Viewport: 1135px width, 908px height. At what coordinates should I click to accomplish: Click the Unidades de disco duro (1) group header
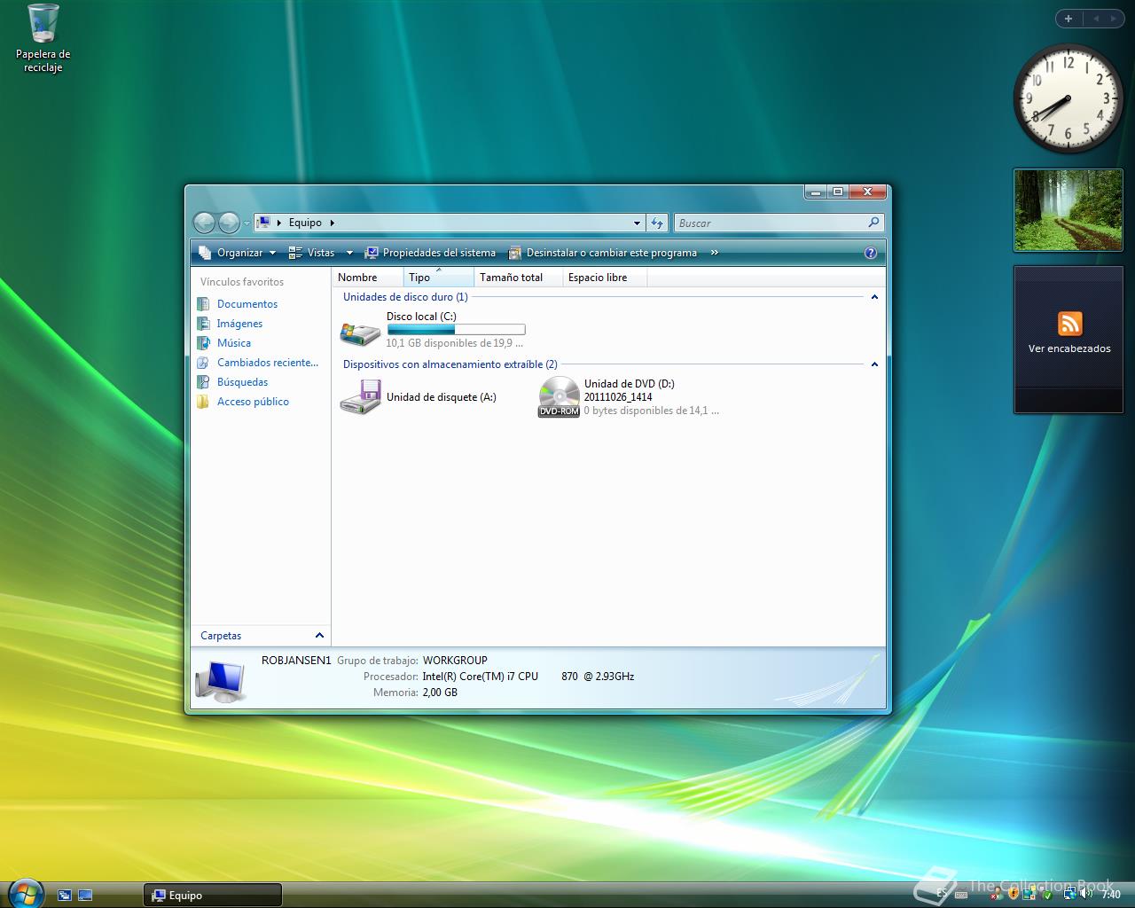pos(405,297)
